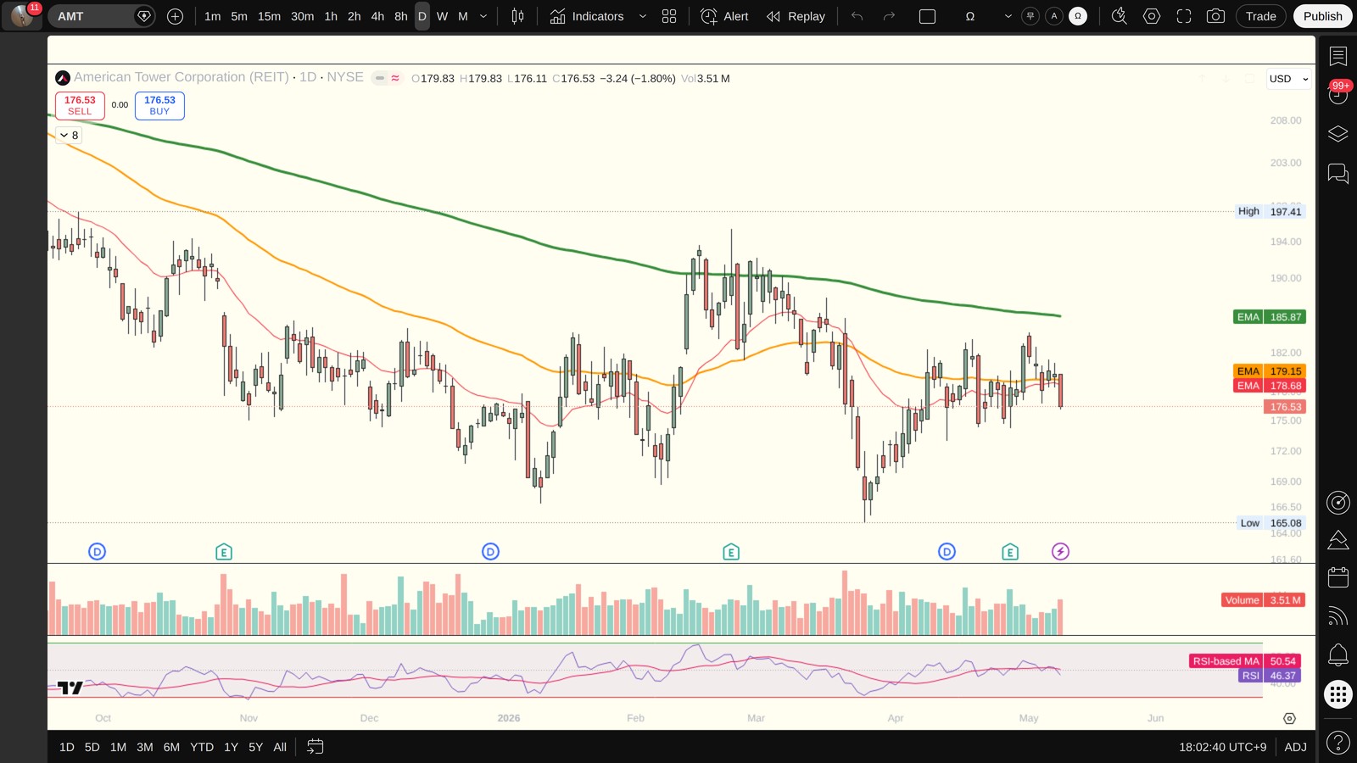The height and width of the screenshot is (763, 1357).
Task: Open the chats speech bubble icon
Action: point(1337,174)
